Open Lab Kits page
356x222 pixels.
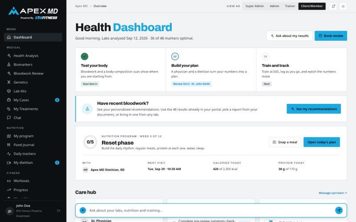(33, 91)
